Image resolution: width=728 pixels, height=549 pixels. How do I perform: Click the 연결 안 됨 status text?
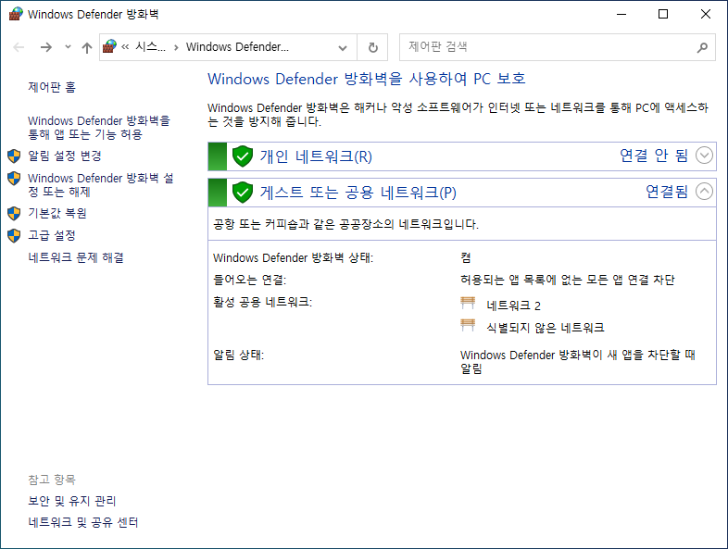[x=654, y=156]
